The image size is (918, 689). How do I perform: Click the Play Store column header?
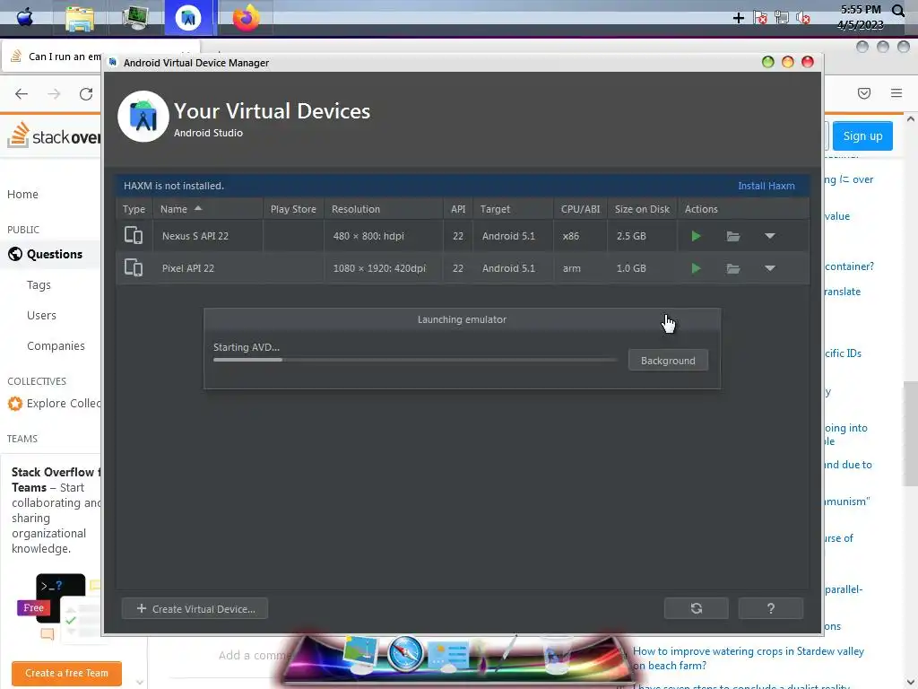click(293, 209)
